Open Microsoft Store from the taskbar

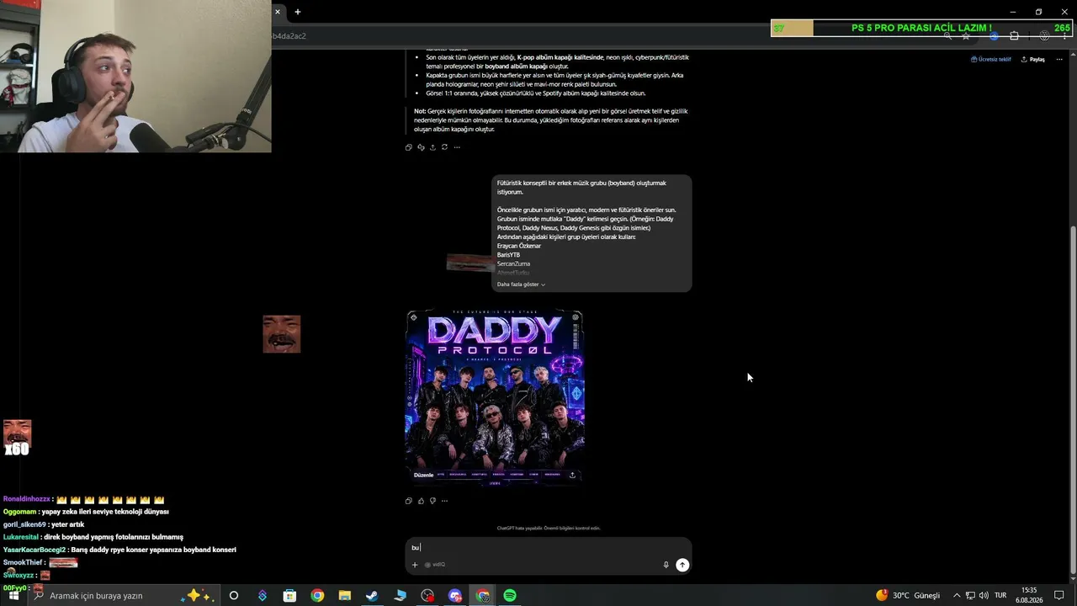tap(289, 595)
